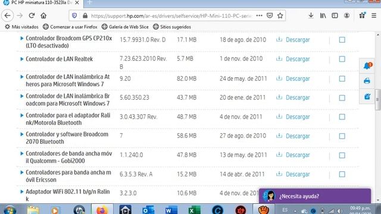Viewport: 381px width, 214px height.
Task: Open the ¿Necesita ayuda? chat assistant
Action: 315,196
